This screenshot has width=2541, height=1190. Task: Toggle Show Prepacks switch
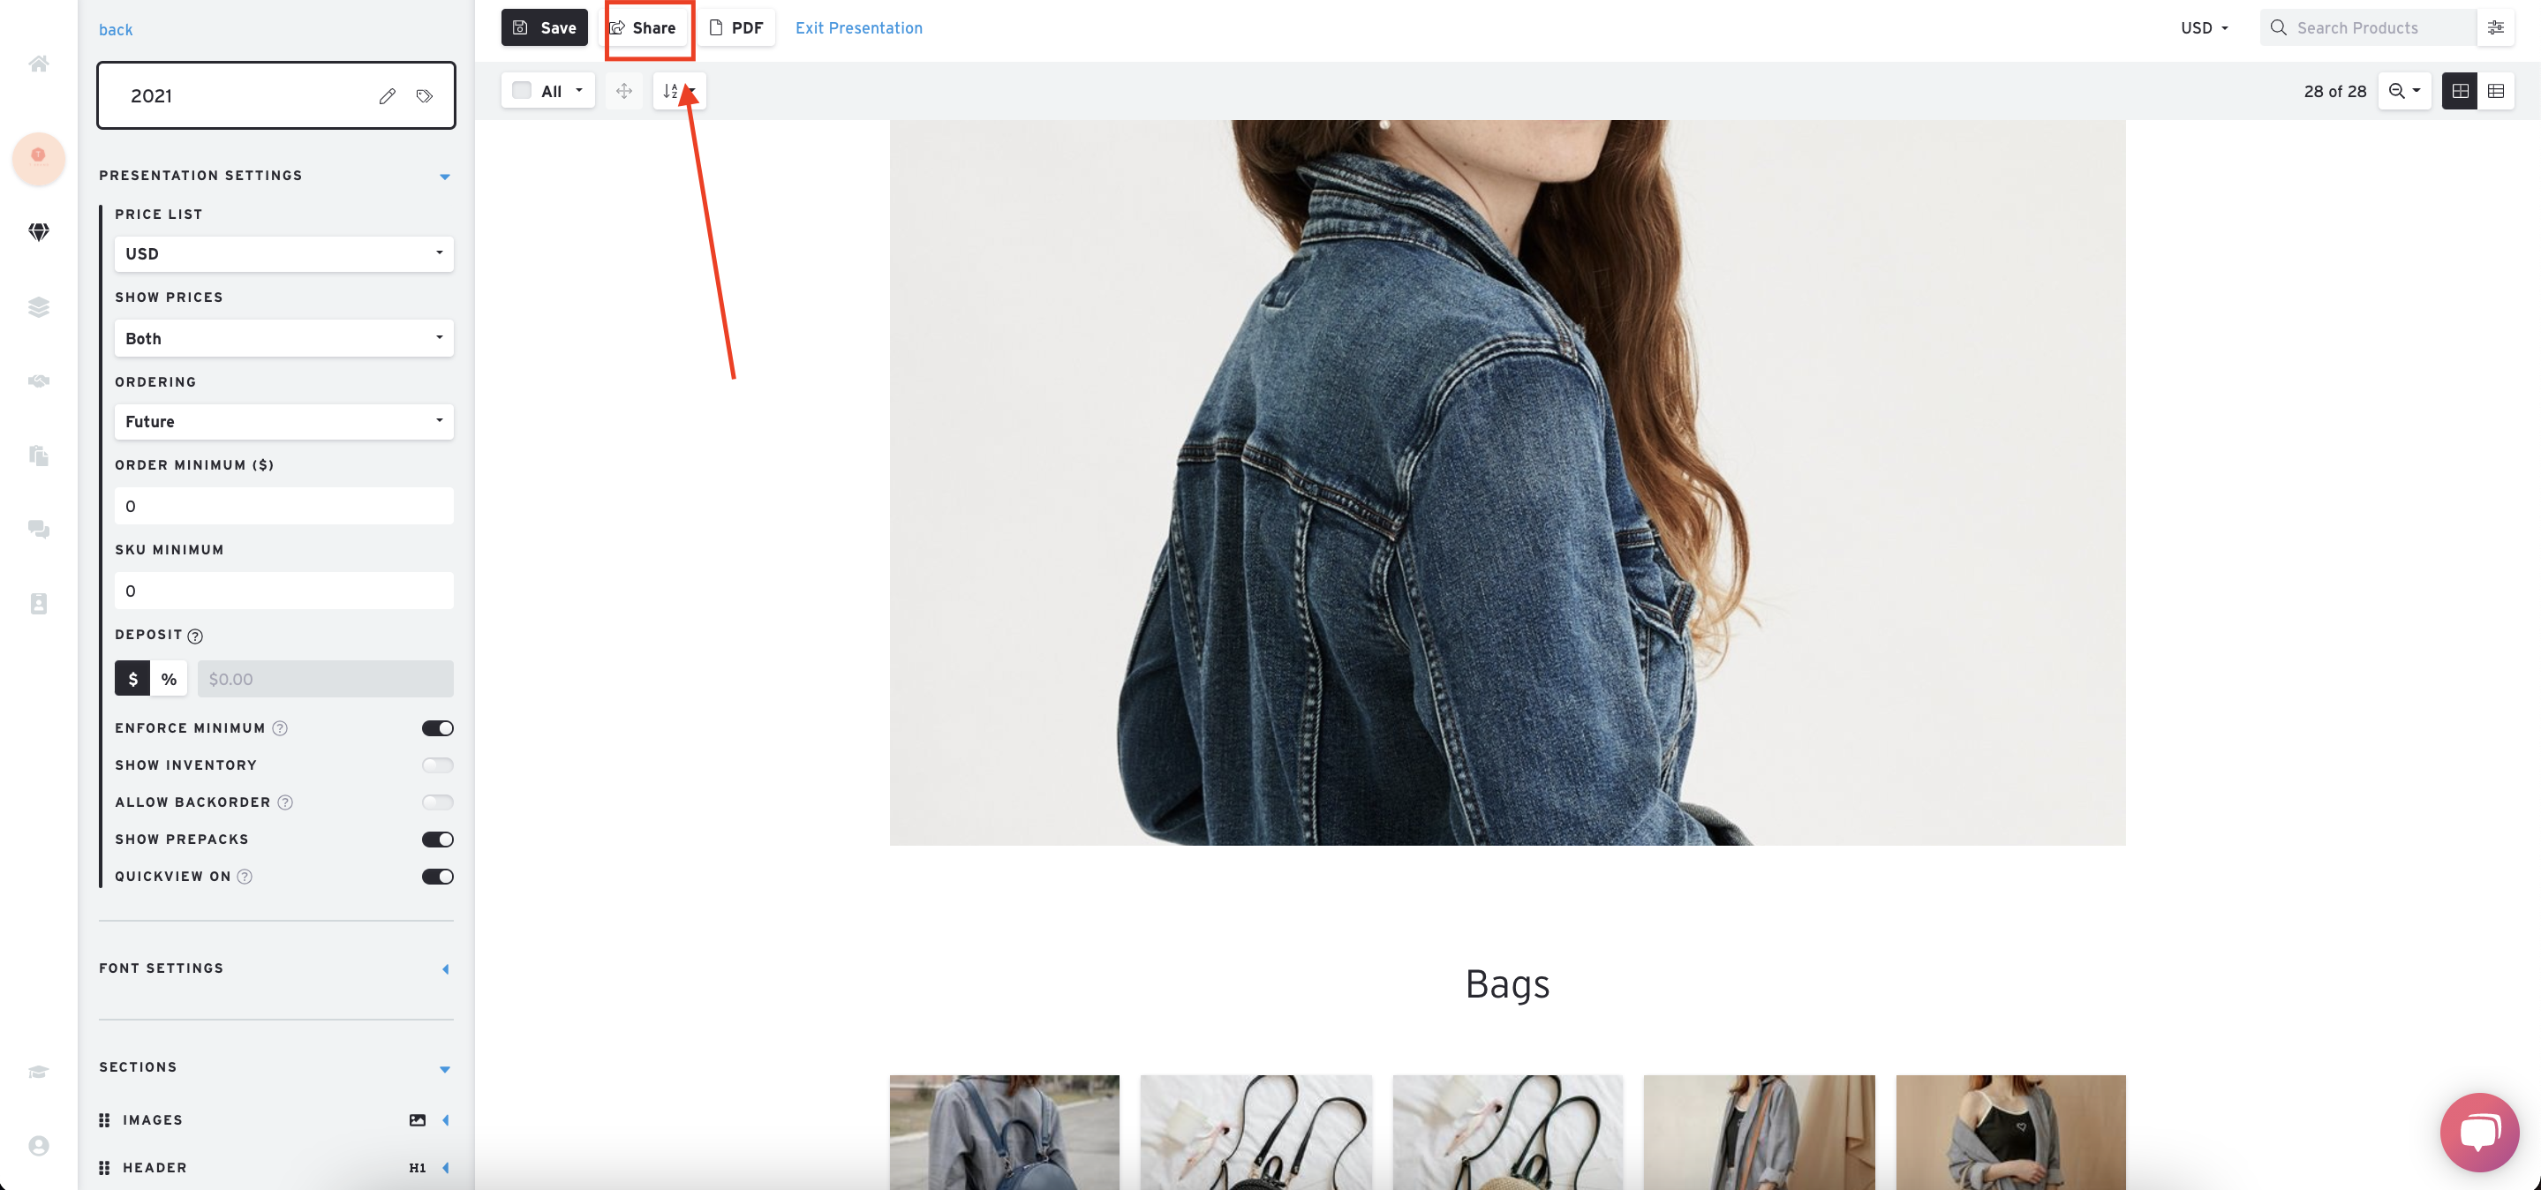click(x=437, y=839)
